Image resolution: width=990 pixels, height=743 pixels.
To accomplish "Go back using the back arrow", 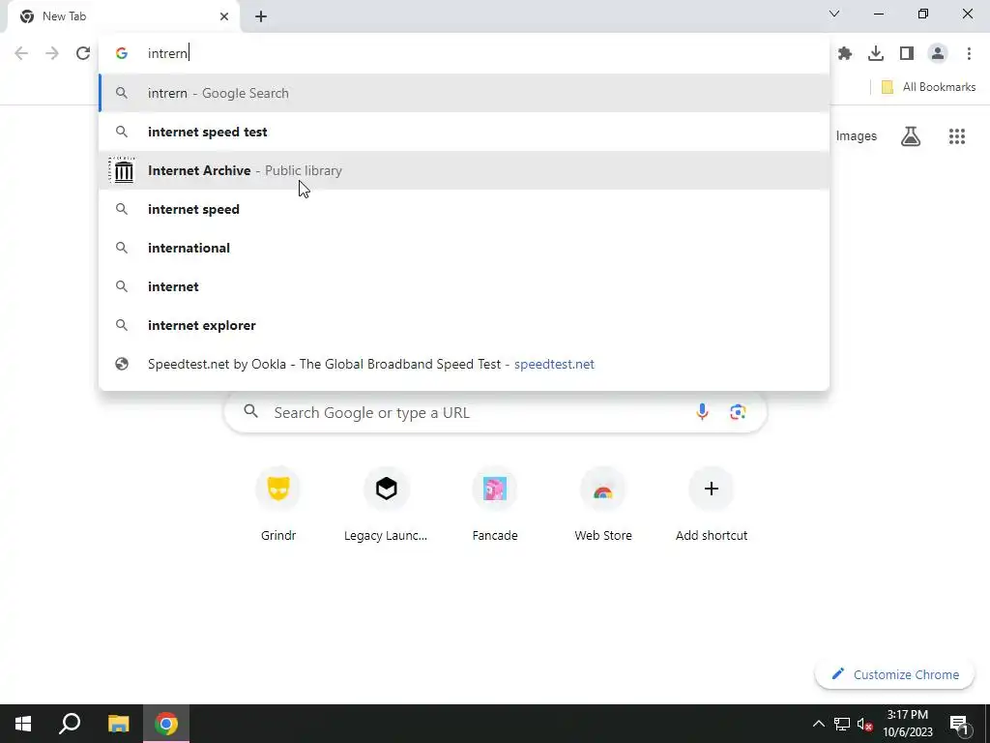I will click(21, 53).
